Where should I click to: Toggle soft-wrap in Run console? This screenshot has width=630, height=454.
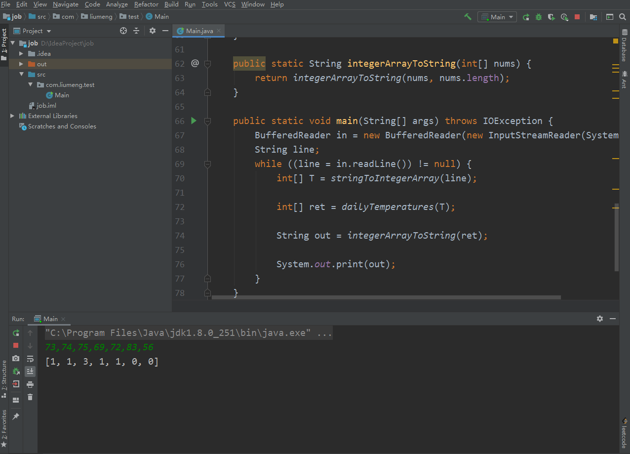[30, 359]
